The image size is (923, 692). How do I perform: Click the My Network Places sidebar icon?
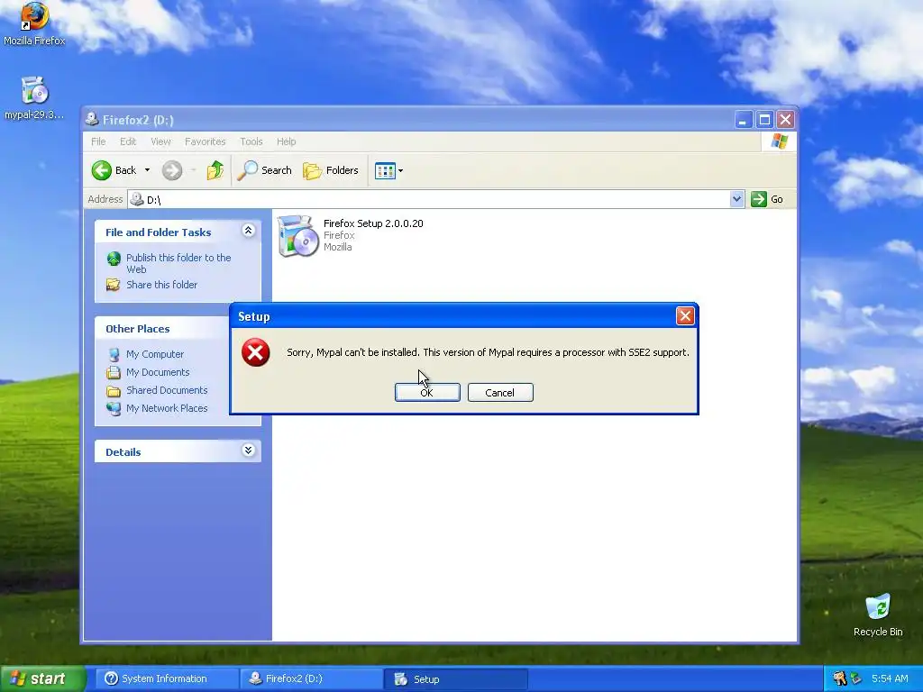(x=114, y=408)
